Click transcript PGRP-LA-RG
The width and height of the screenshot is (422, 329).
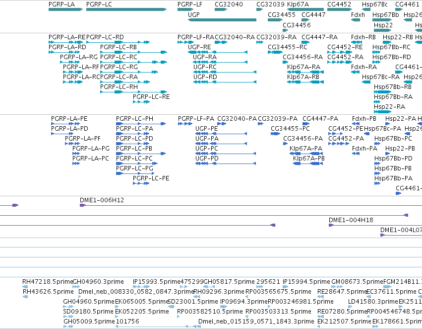point(78,57)
